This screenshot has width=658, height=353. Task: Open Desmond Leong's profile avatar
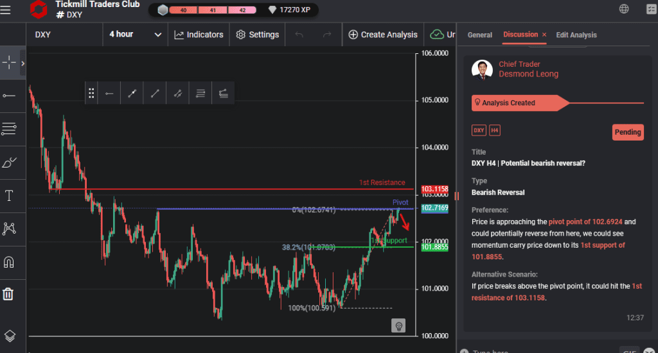[x=482, y=69]
